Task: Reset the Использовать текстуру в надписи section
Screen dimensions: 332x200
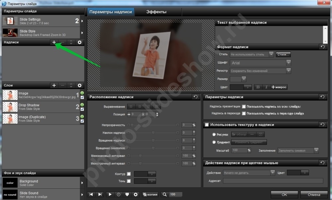Action: [x=322, y=125]
